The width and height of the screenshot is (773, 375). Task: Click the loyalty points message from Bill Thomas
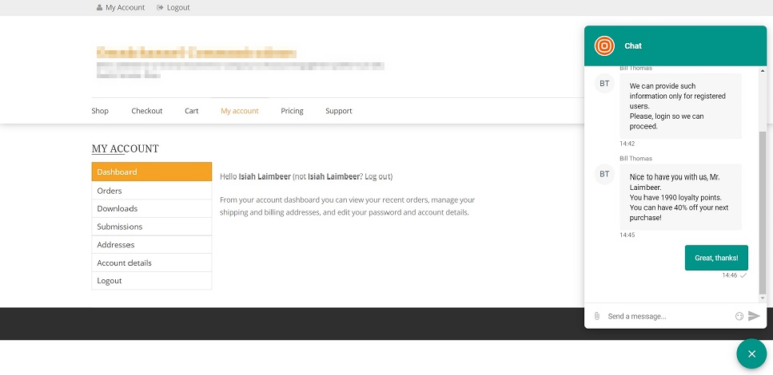click(x=680, y=197)
